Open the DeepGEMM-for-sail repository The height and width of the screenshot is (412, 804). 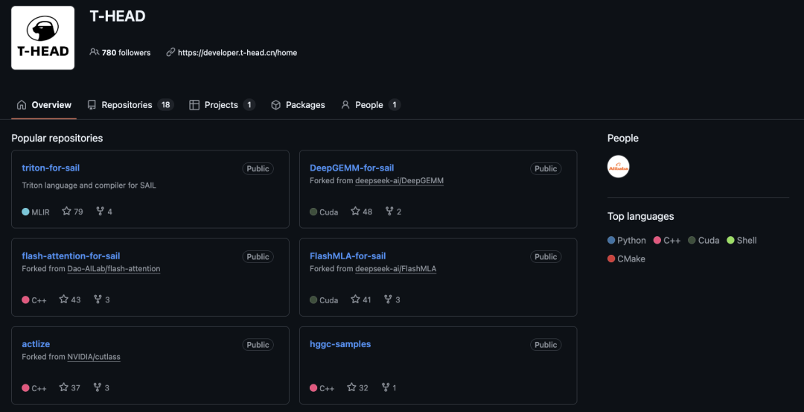point(351,168)
